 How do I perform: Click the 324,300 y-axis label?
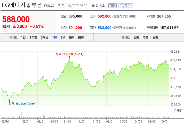coord(176,104)
